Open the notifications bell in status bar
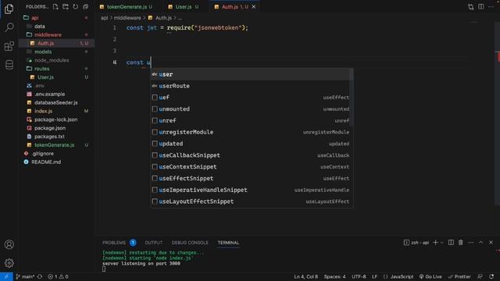This screenshot has width=500, height=281. pyautogui.click(x=491, y=276)
